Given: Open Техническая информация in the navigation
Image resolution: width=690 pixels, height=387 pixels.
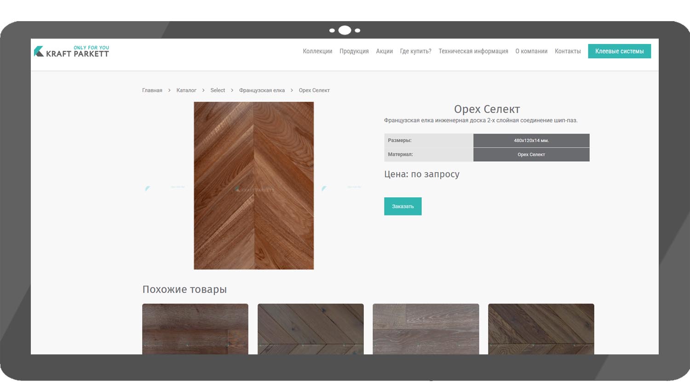Looking at the screenshot, I should pos(473,51).
